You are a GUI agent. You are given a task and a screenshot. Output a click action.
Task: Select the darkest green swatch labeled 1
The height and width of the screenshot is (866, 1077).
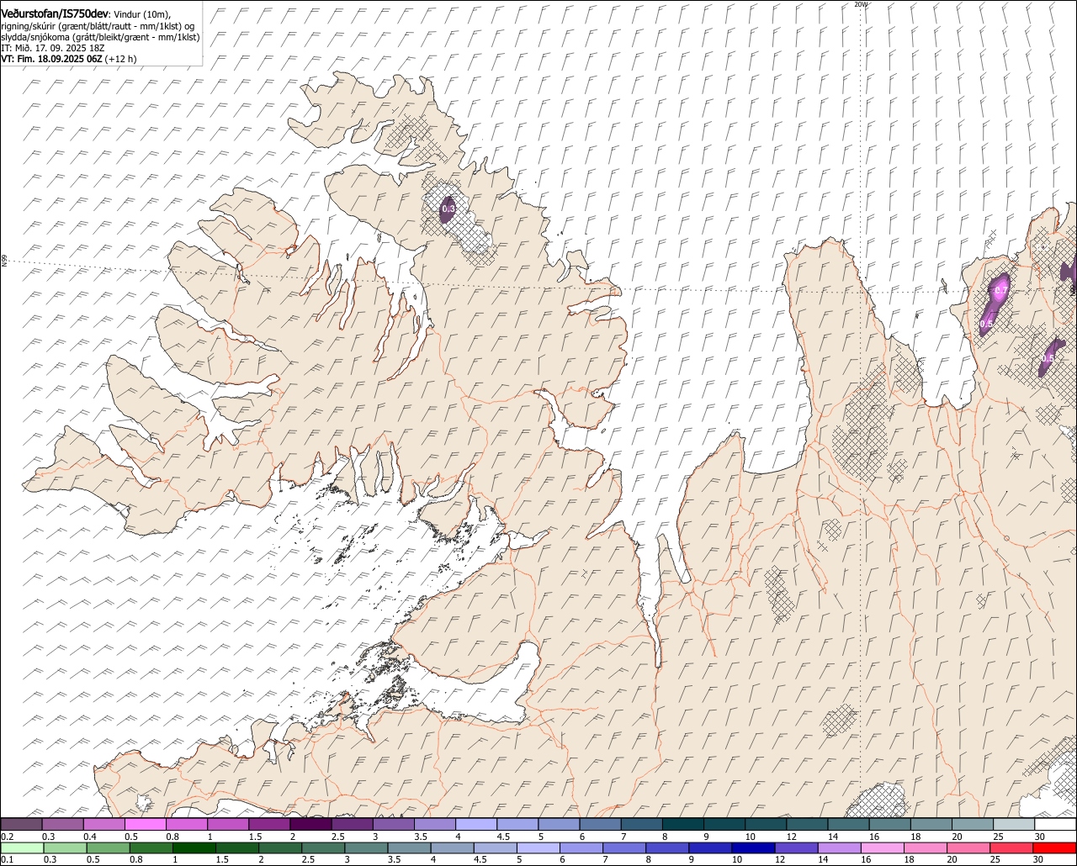click(194, 848)
